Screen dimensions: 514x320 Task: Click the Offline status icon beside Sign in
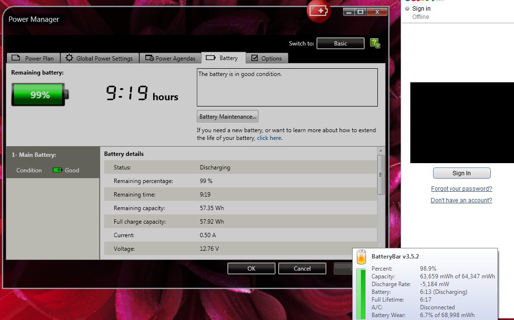click(407, 9)
